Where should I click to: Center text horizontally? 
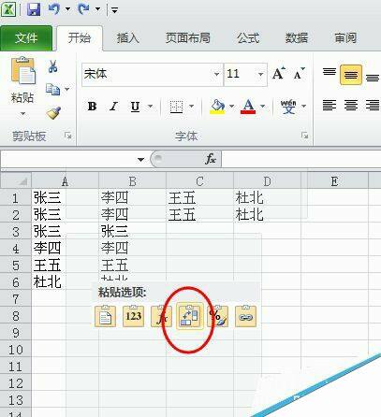pos(351,106)
